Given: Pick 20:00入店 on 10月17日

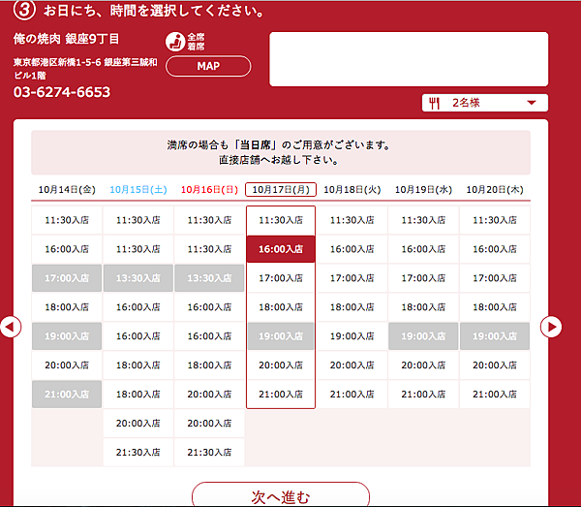Looking at the screenshot, I should coord(281,364).
